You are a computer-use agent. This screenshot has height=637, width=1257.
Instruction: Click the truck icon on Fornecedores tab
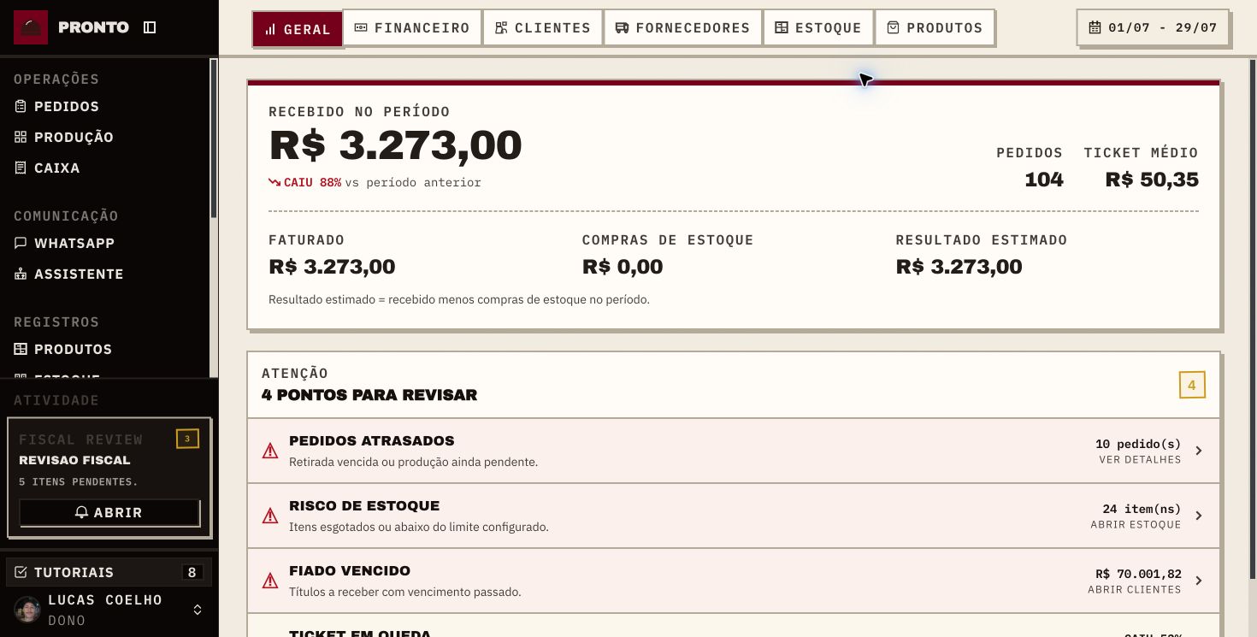click(x=622, y=28)
